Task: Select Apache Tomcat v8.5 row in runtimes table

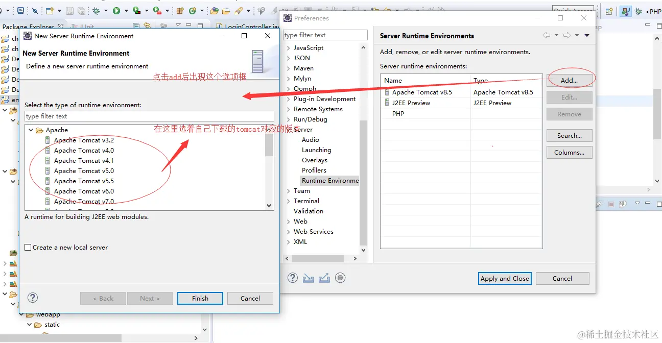Action: pyautogui.click(x=461, y=92)
